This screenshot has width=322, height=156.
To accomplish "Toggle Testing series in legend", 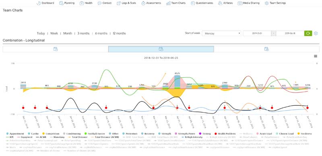I will [x=205, y=133].
